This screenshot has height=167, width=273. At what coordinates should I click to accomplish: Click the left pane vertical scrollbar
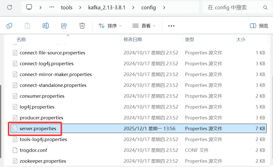tap(1, 121)
